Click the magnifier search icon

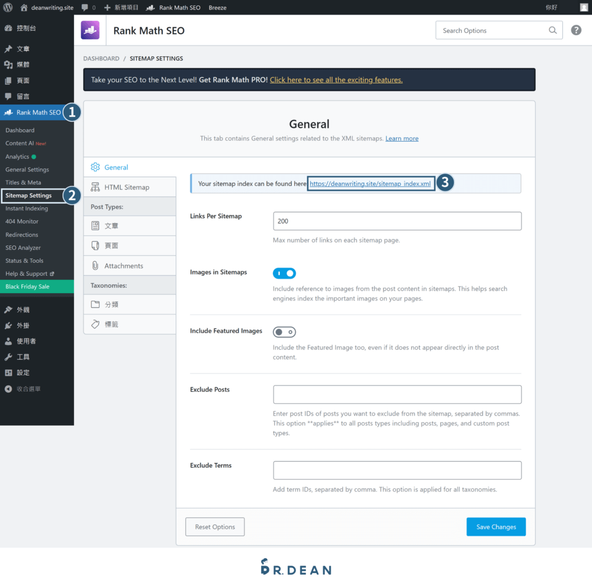[553, 30]
